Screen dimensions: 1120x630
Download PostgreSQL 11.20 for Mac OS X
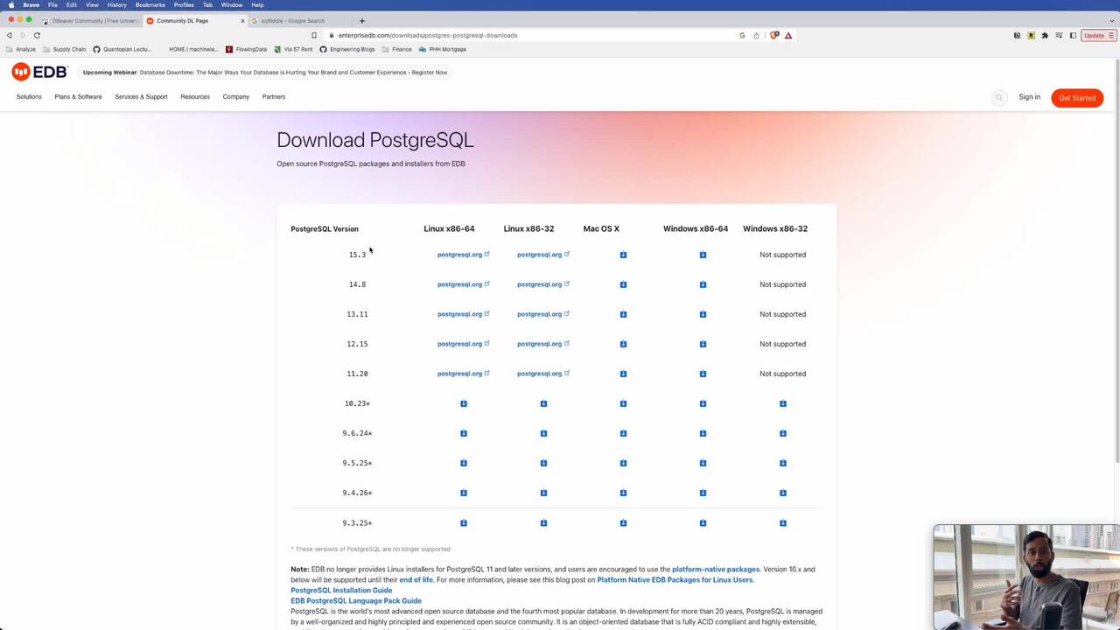tap(623, 374)
